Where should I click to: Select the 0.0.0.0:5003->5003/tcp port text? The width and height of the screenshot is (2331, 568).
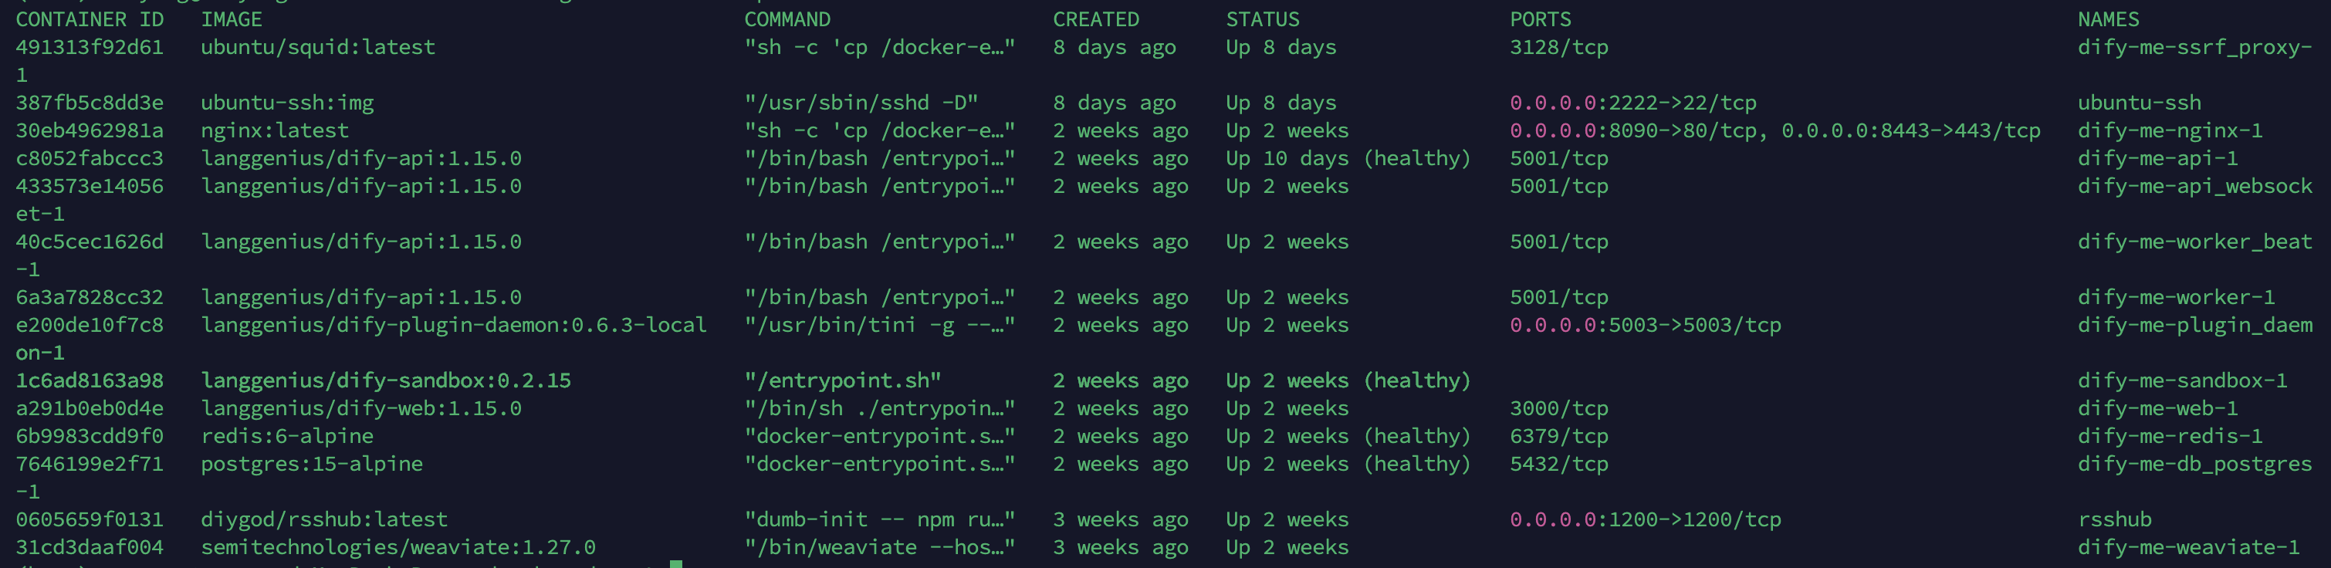coord(1645,325)
